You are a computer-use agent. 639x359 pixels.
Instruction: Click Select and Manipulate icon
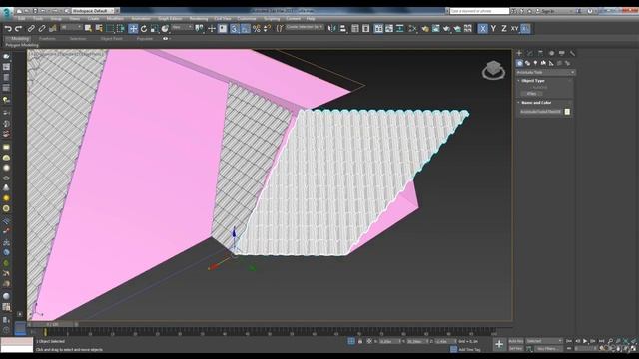(211, 29)
